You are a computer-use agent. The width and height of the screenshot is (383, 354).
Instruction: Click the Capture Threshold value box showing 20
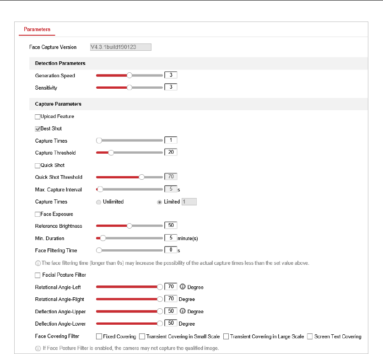(171, 152)
